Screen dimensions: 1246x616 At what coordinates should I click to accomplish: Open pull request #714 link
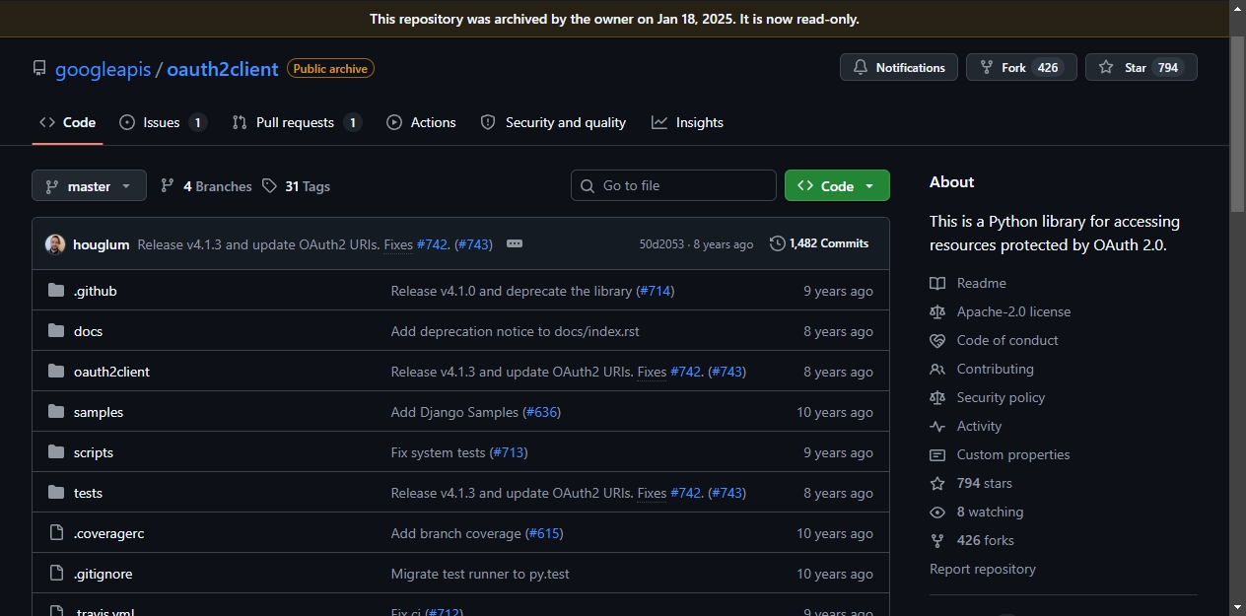[657, 291]
